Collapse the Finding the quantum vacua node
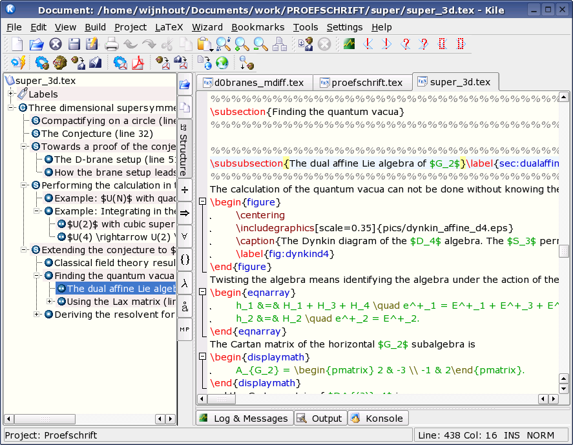 [36, 276]
